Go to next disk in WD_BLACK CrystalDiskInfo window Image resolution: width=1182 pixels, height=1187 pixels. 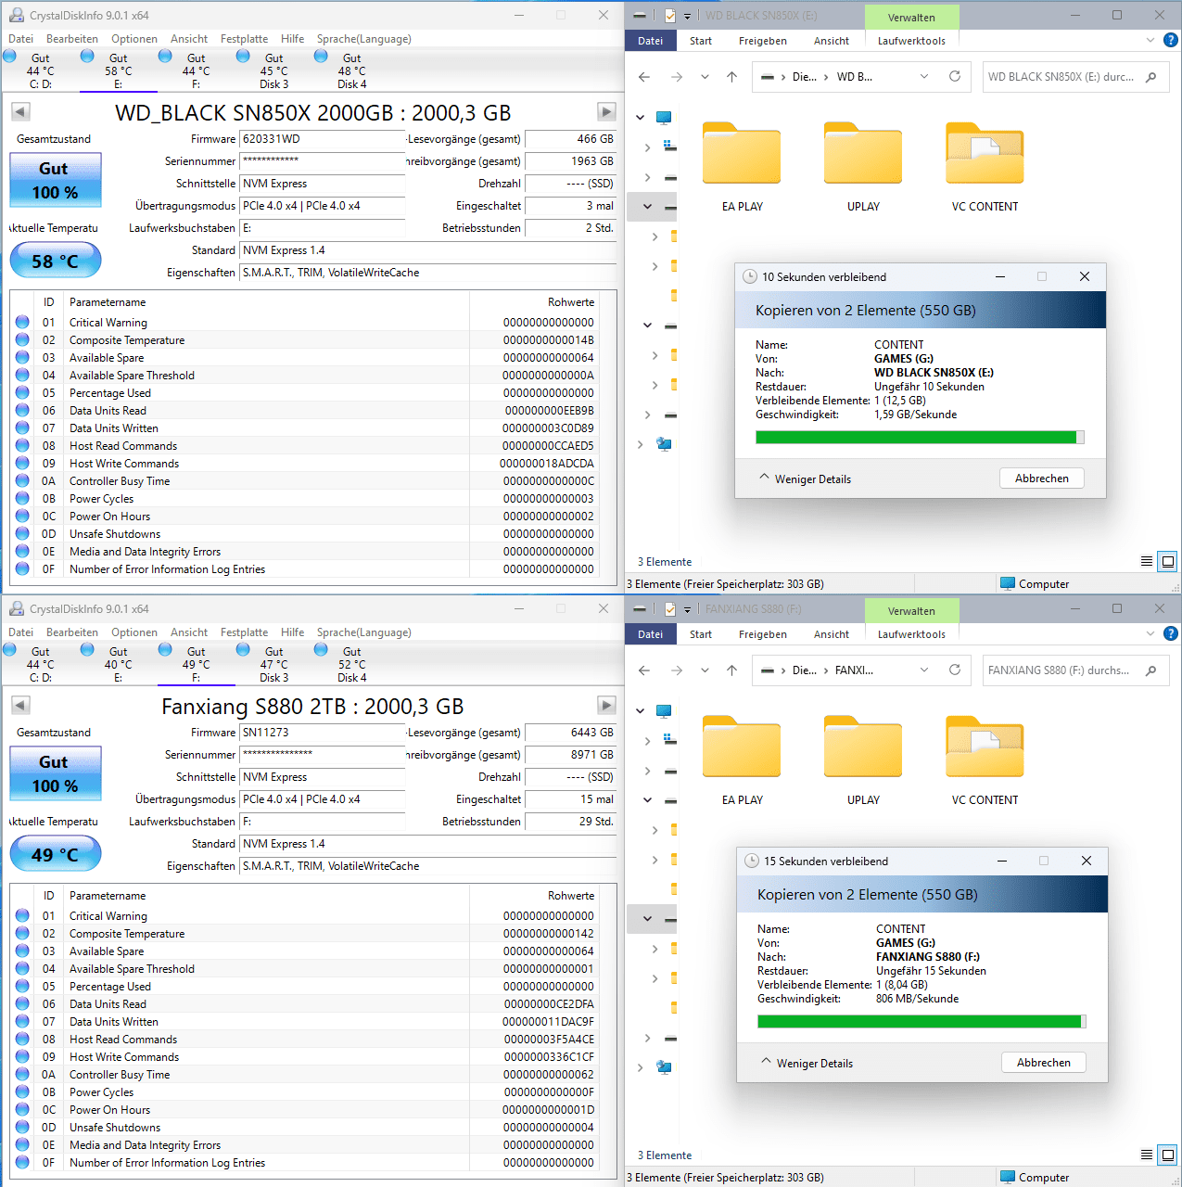click(606, 111)
